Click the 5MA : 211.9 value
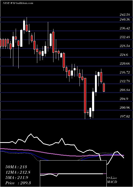The width and height of the screenshot is (133, 187). tap(17, 178)
